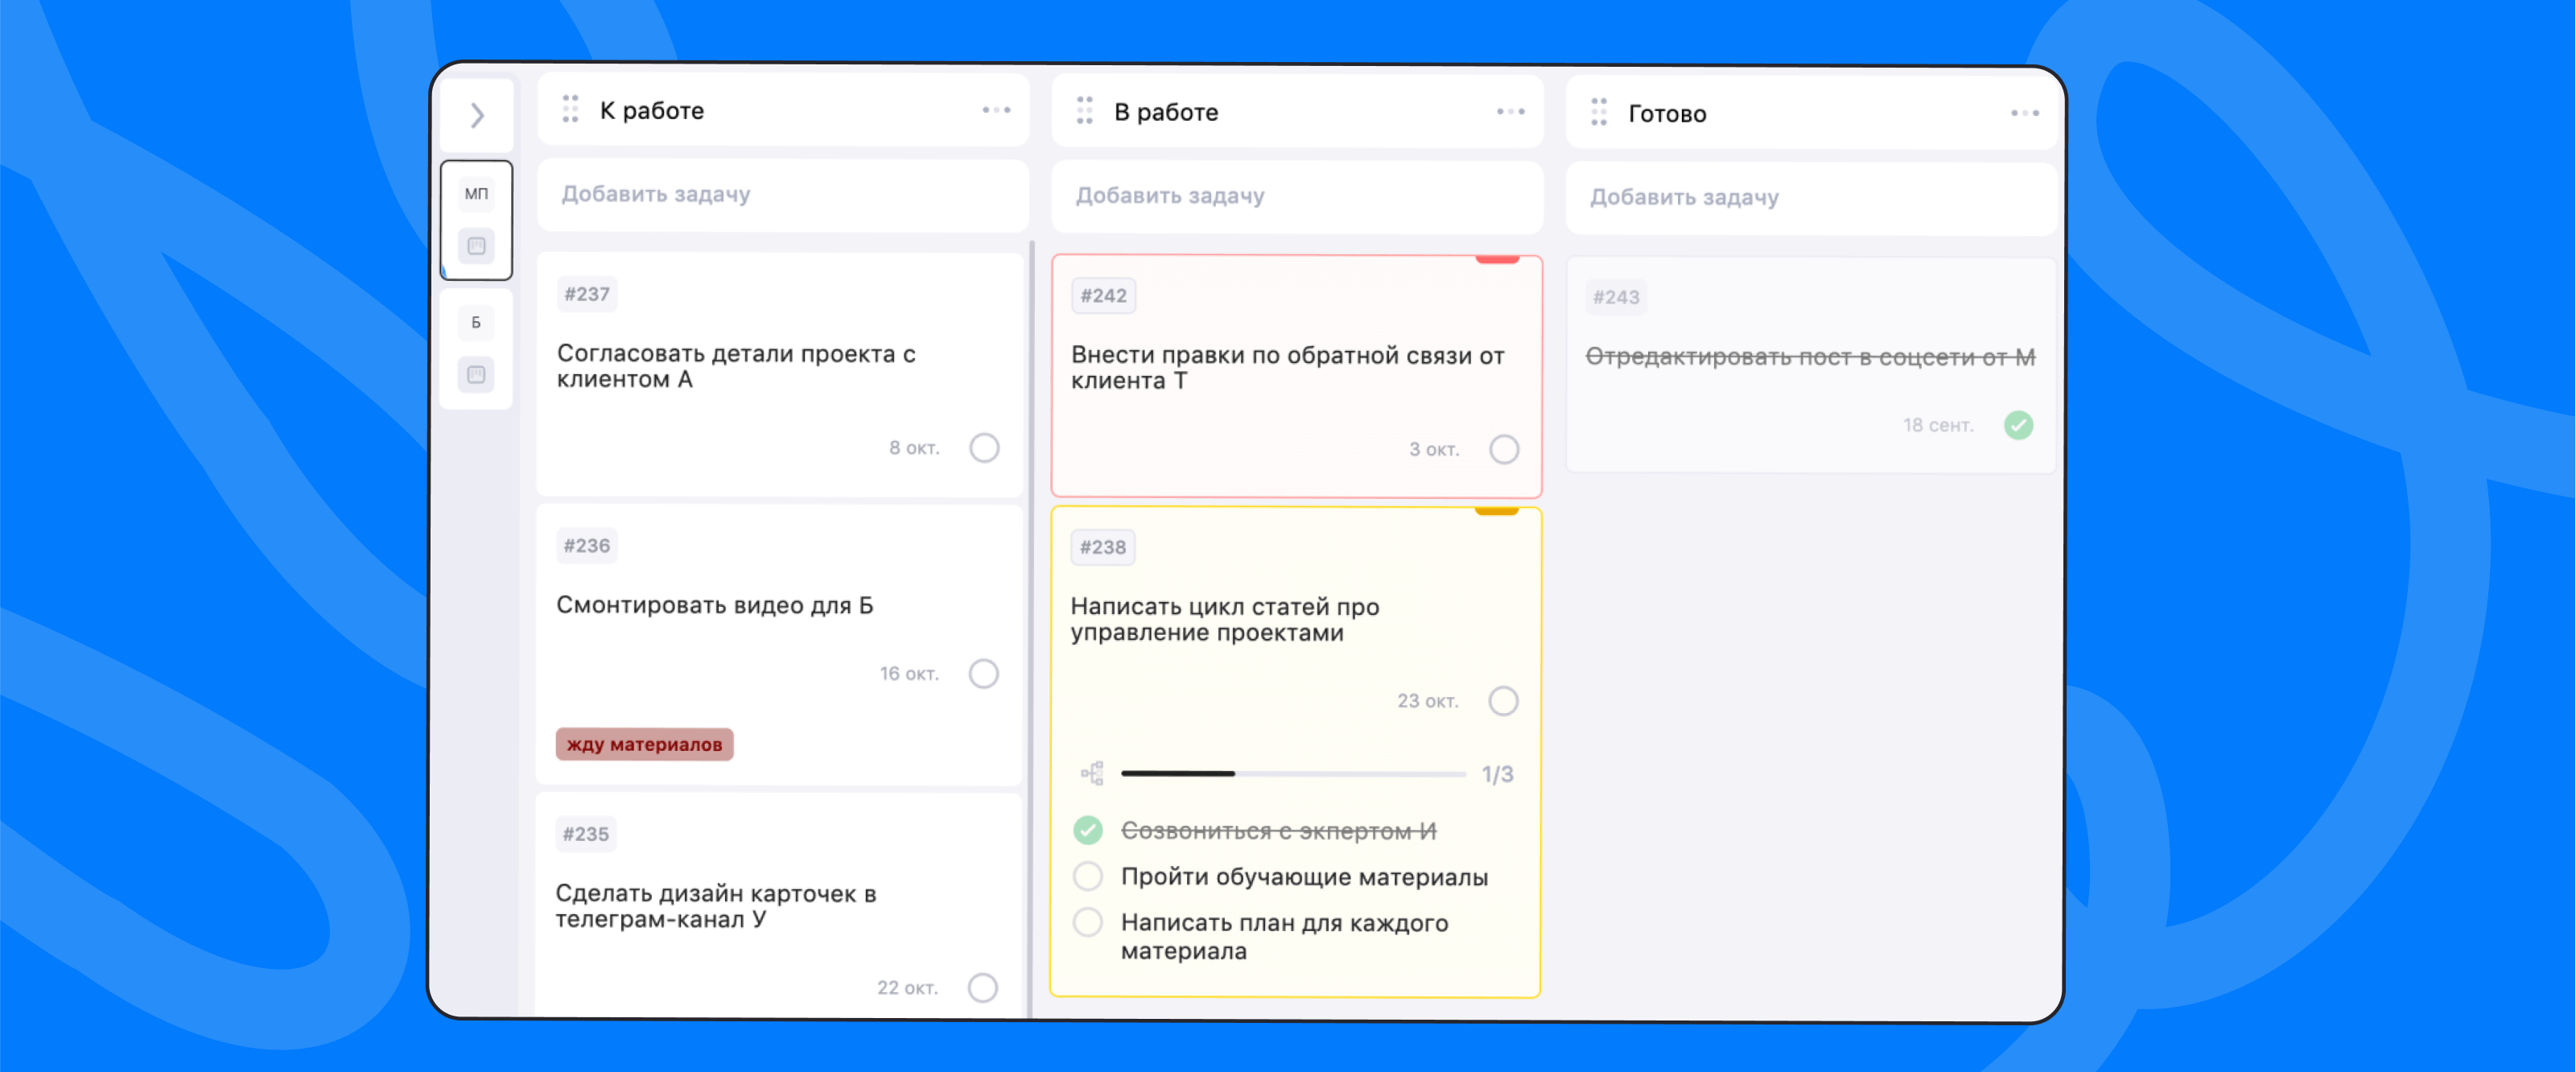Mark the Смонтировать видео для Б task done

click(983, 674)
